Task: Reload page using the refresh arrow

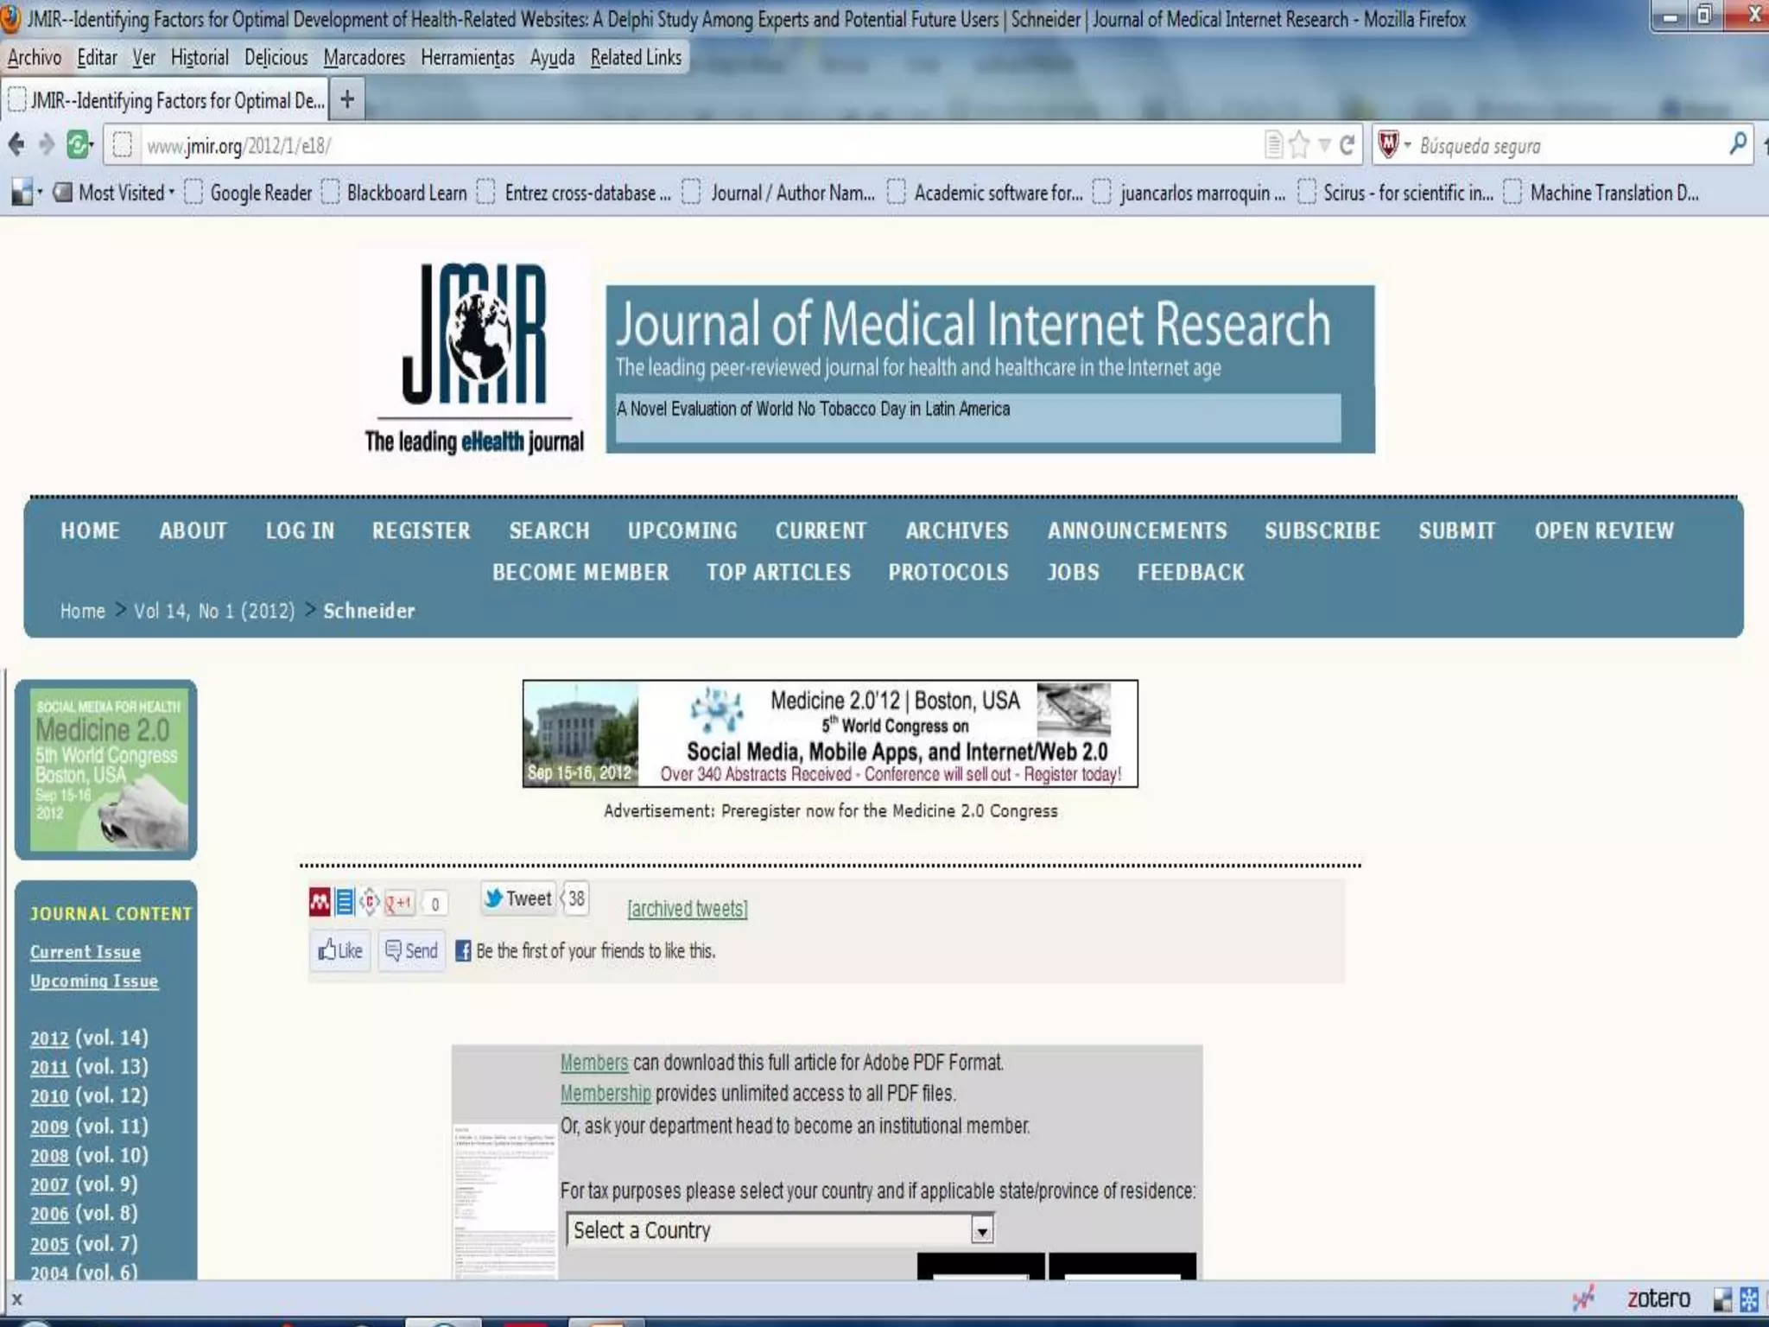Action: click(x=1347, y=145)
